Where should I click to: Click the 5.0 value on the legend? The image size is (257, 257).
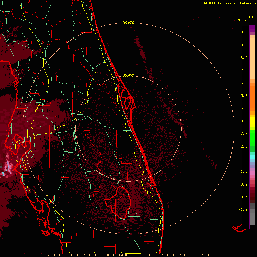(244, 108)
